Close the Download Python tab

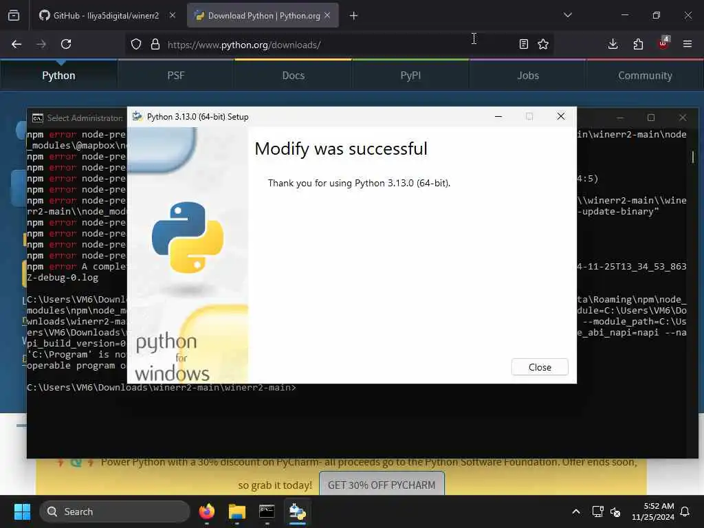click(x=327, y=15)
